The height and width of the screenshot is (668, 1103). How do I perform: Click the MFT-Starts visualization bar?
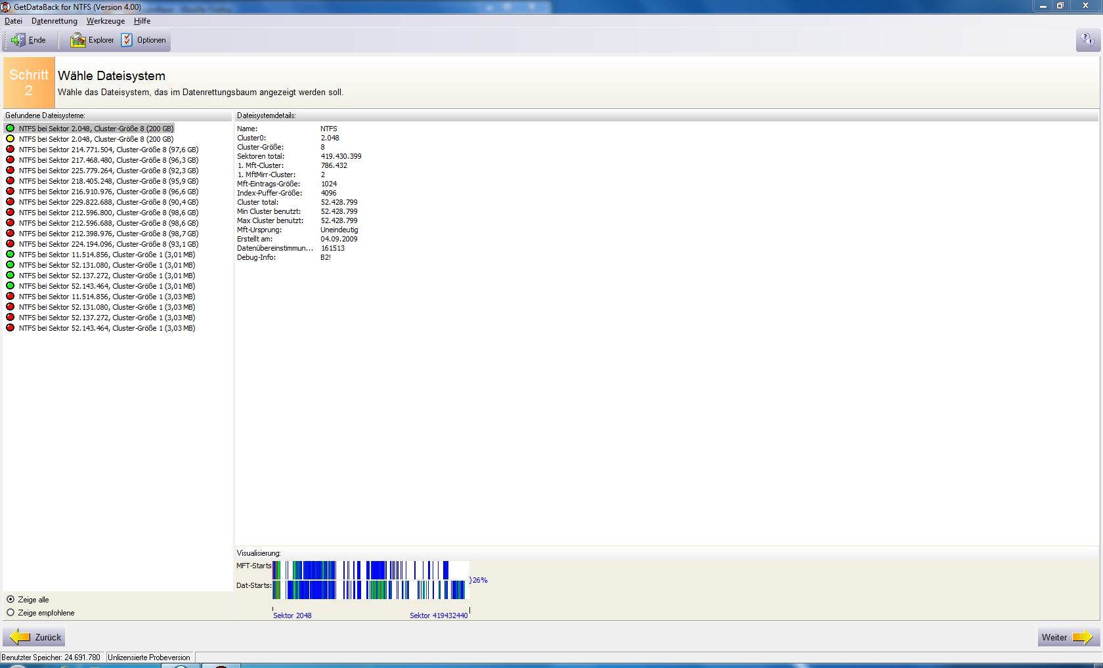click(x=371, y=570)
